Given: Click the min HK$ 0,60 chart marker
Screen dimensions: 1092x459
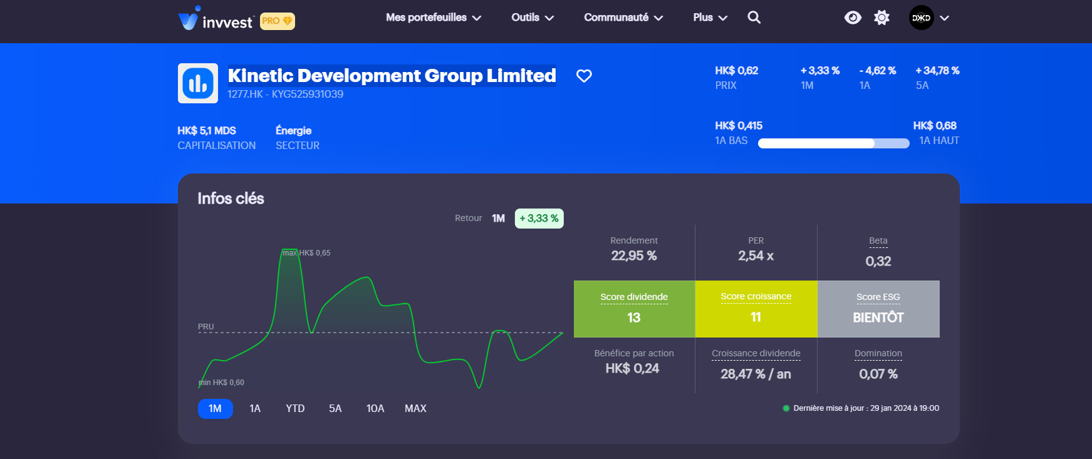Looking at the screenshot, I should click(x=221, y=383).
